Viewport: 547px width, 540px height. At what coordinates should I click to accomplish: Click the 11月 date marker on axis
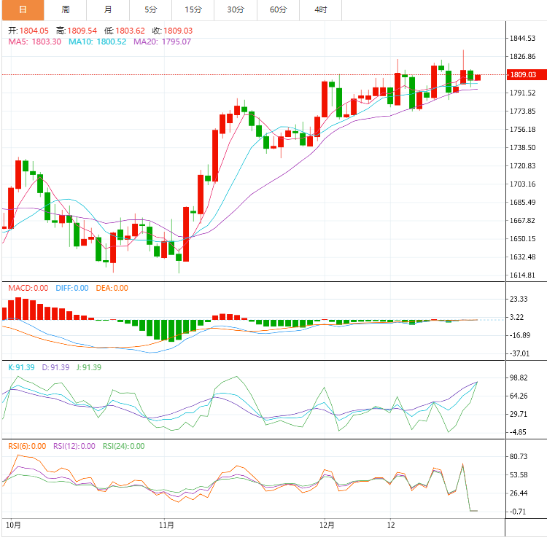[166, 525]
